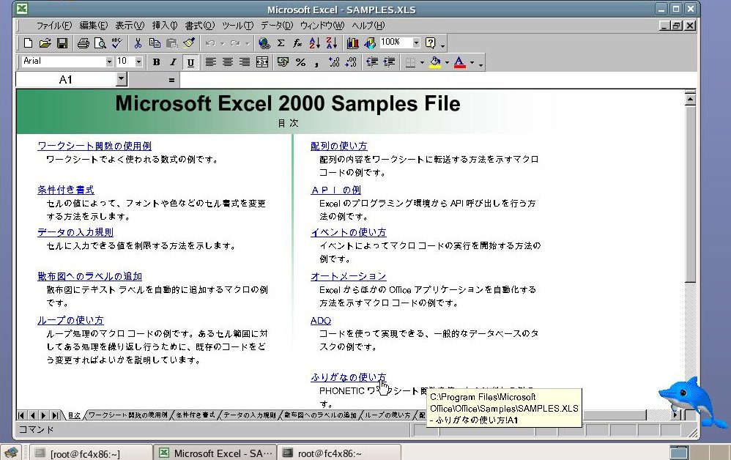The image size is (731, 460).
Task: Click the Paste clipboard icon
Action: (172, 43)
